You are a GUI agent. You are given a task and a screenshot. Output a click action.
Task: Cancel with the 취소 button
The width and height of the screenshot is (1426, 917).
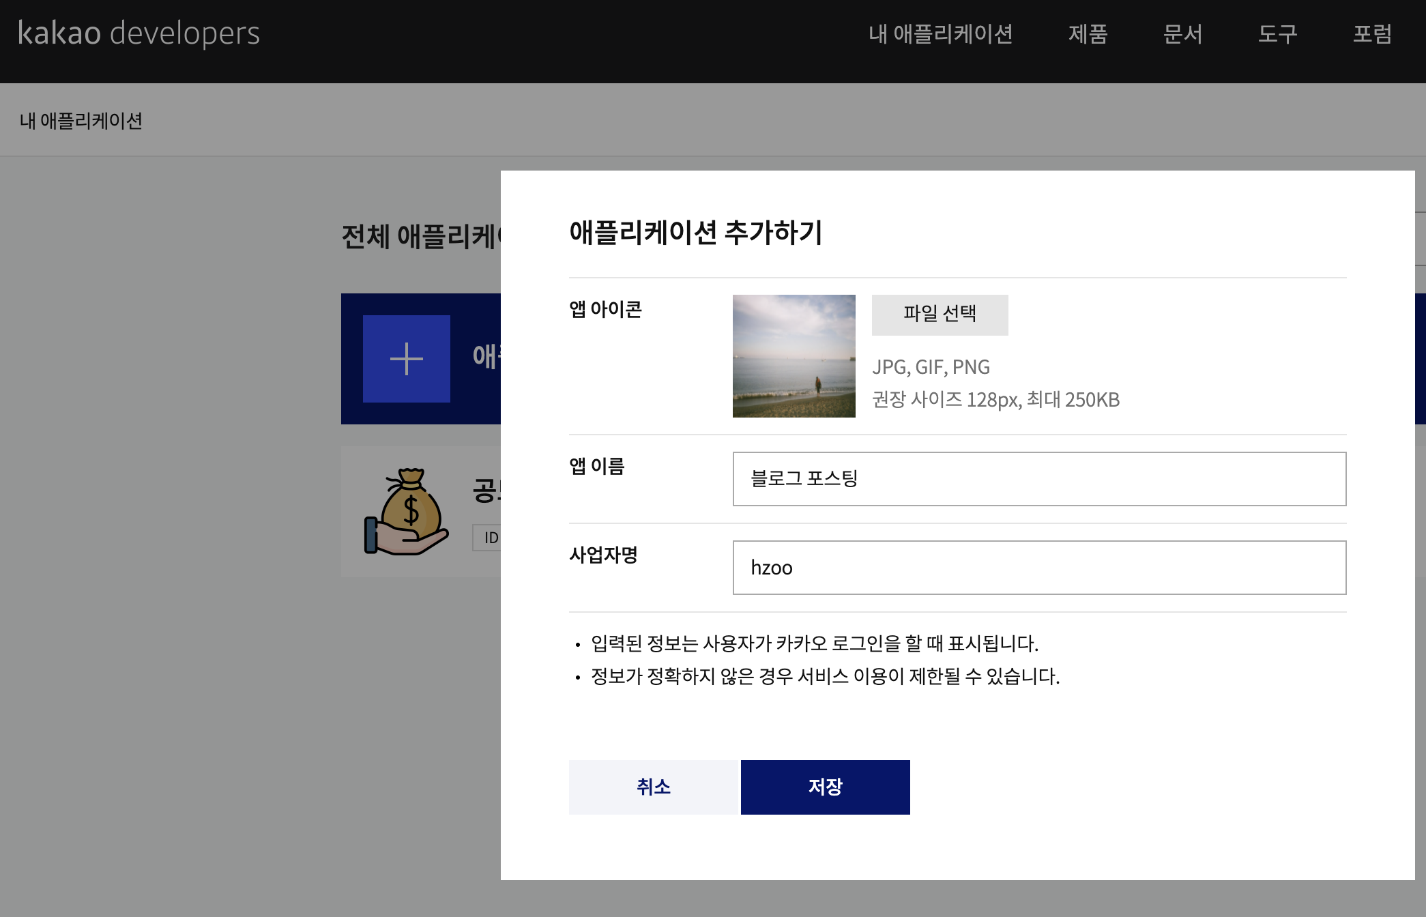(x=654, y=787)
